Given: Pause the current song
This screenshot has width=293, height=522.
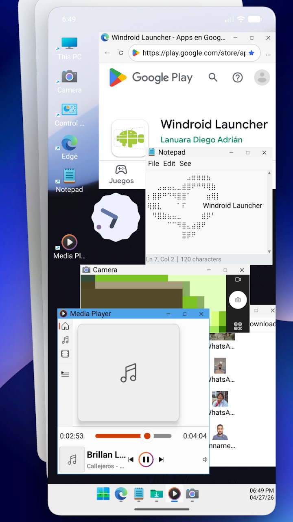Looking at the screenshot, I should click(146, 460).
